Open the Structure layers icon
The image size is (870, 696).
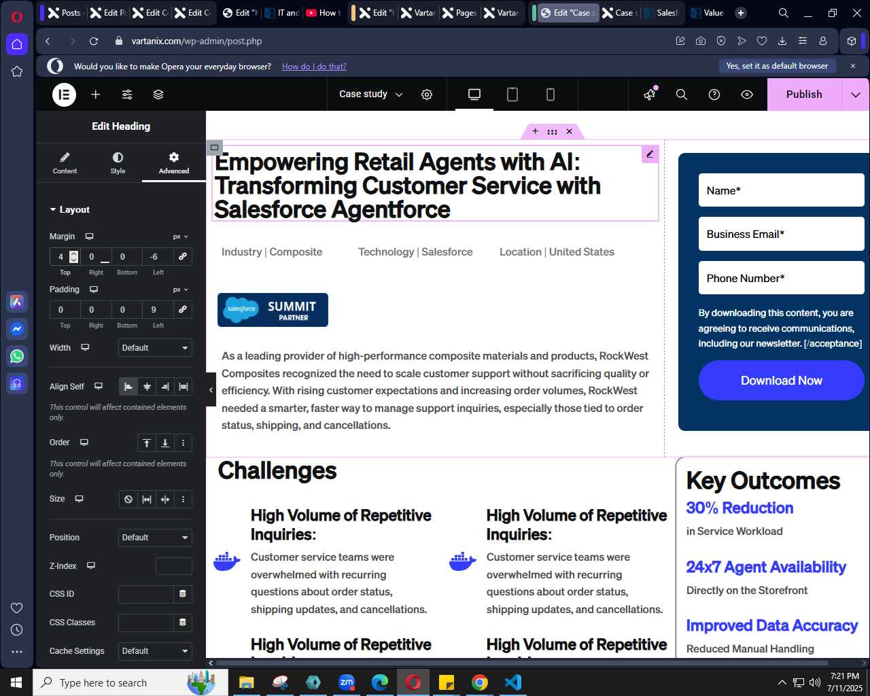(x=158, y=94)
